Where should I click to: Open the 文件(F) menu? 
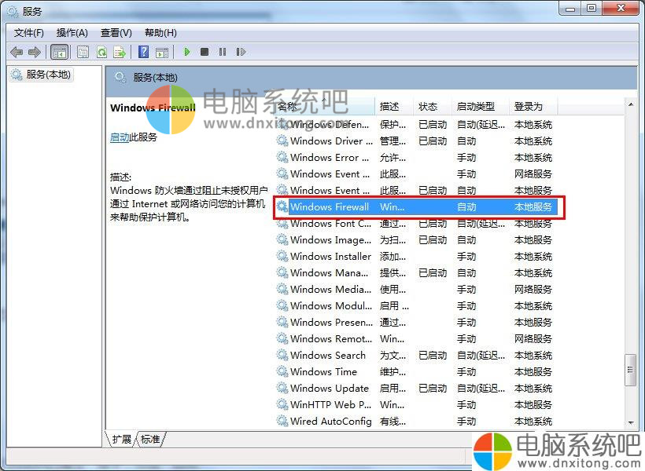tap(29, 33)
